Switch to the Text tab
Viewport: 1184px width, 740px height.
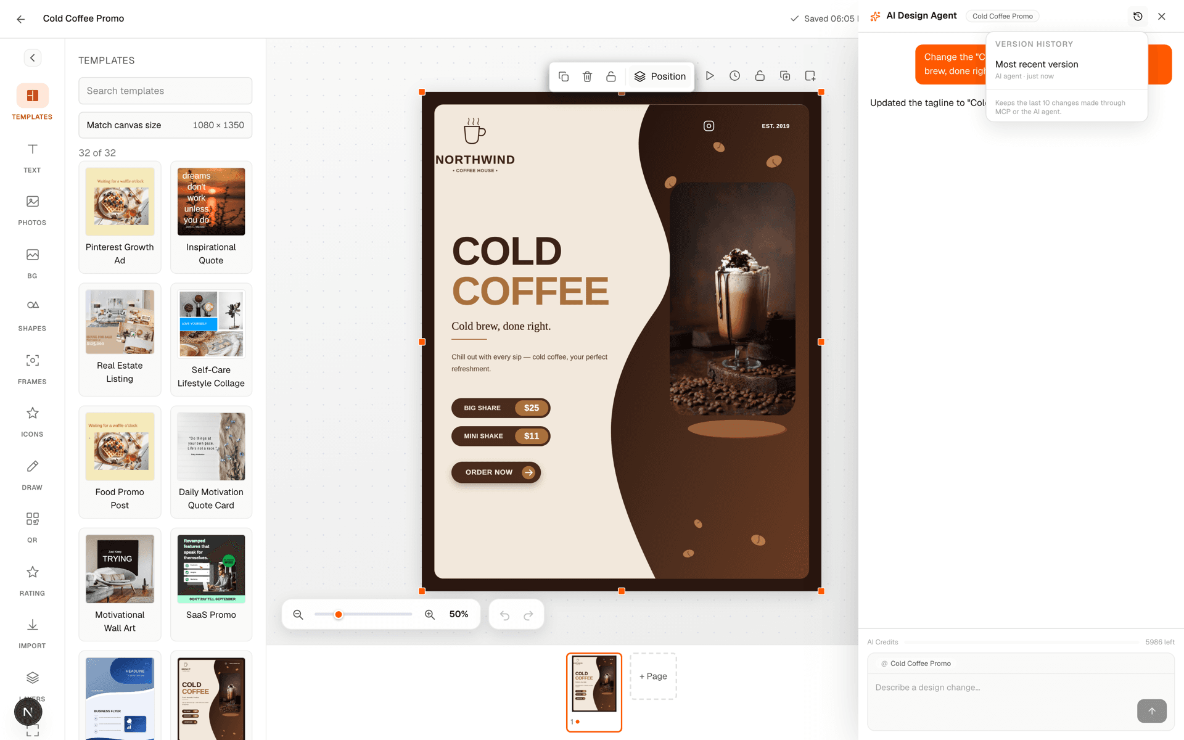pyautogui.click(x=32, y=157)
